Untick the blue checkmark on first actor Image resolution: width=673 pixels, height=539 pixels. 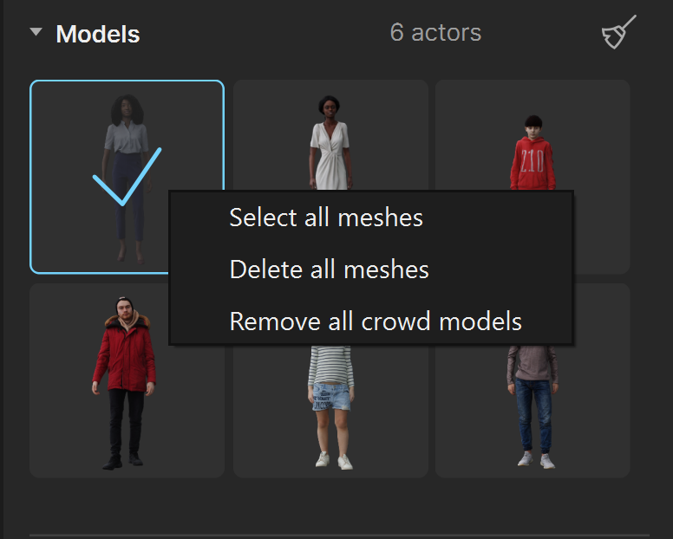(x=127, y=177)
